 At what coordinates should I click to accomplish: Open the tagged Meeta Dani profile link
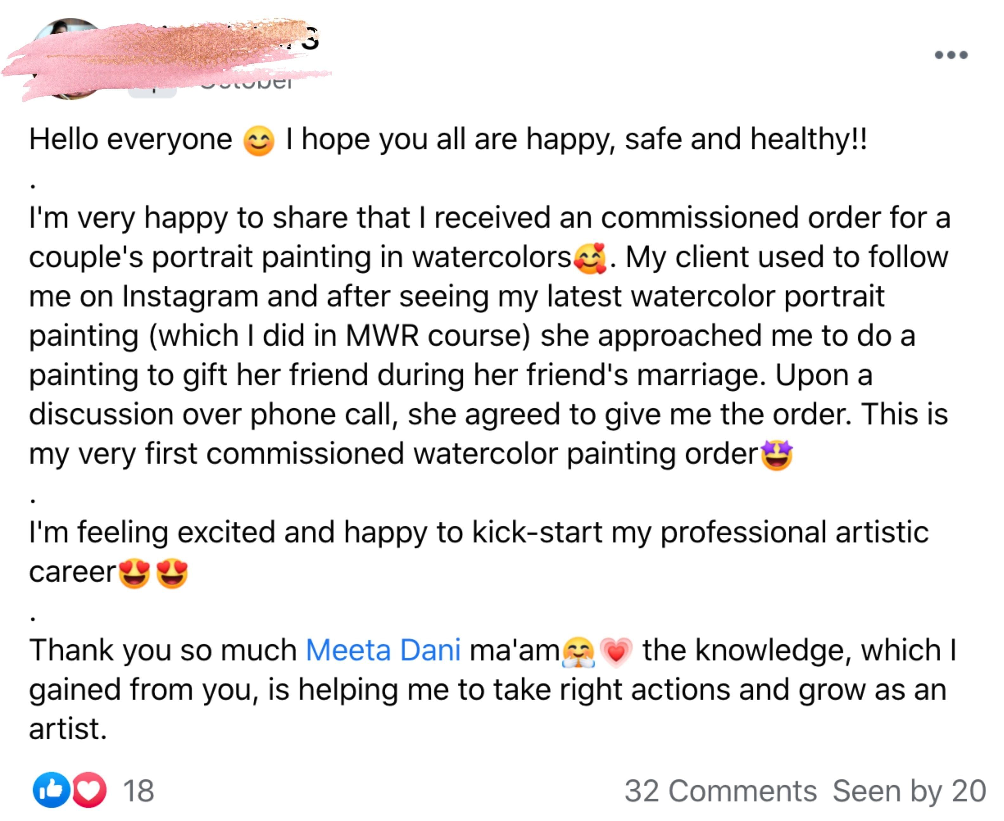tap(383, 650)
